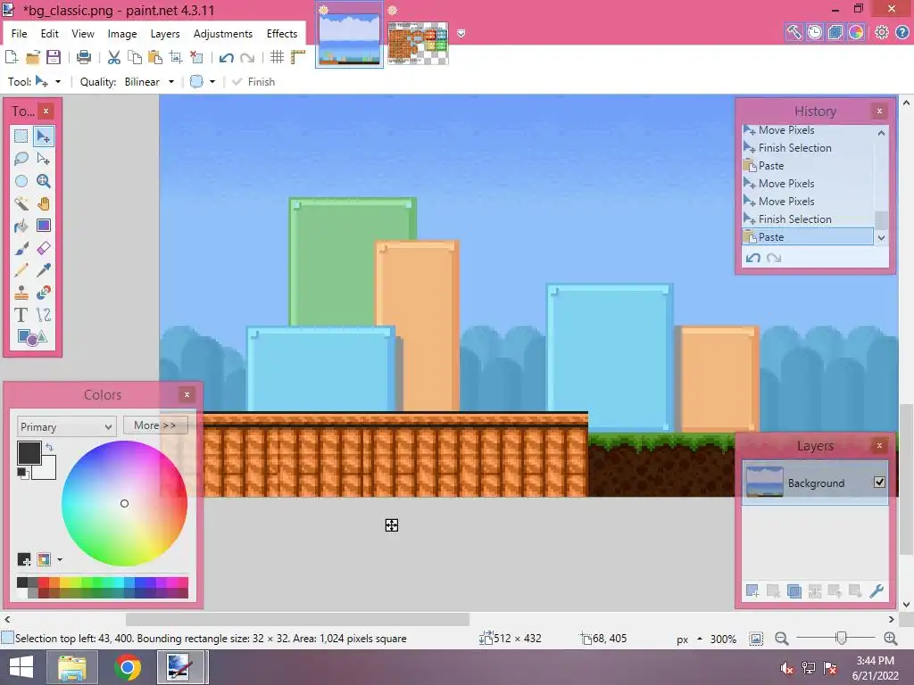Click the Cut scissors icon

pyautogui.click(x=114, y=57)
